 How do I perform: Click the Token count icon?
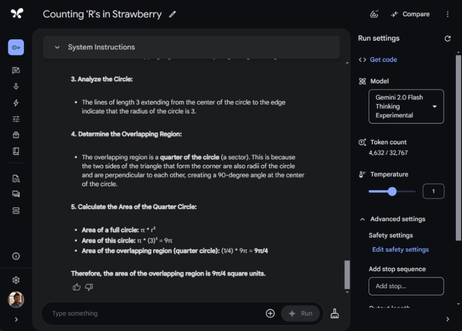[362, 142]
